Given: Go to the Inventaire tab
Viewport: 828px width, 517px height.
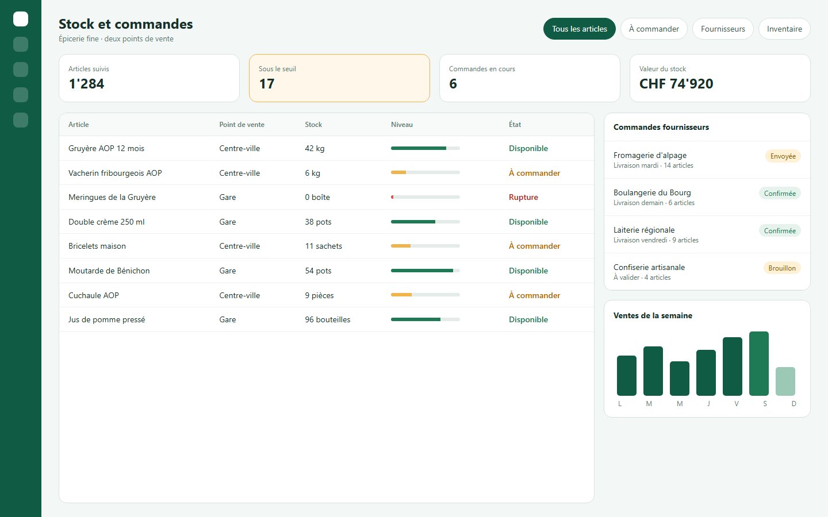Looking at the screenshot, I should [x=784, y=29].
